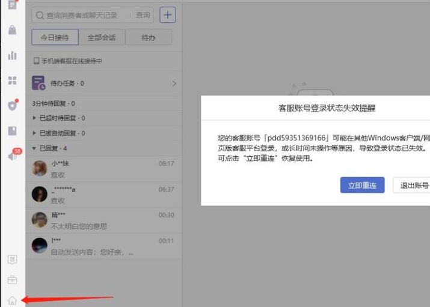Screen dimensions: 430x307
Task: Open the orders document icon in sidebar
Action: pos(13,5)
